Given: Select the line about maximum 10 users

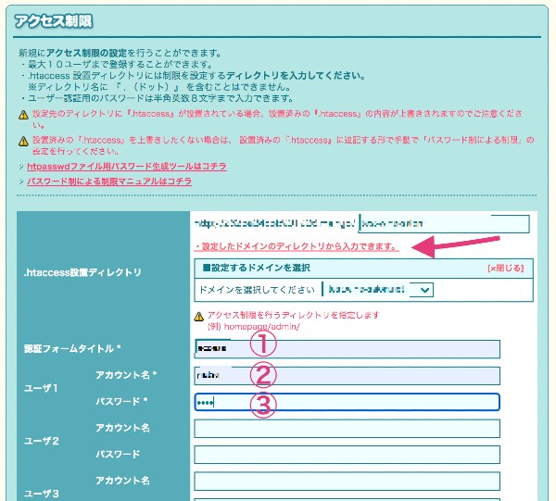Looking at the screenshot, I should 117,65.
